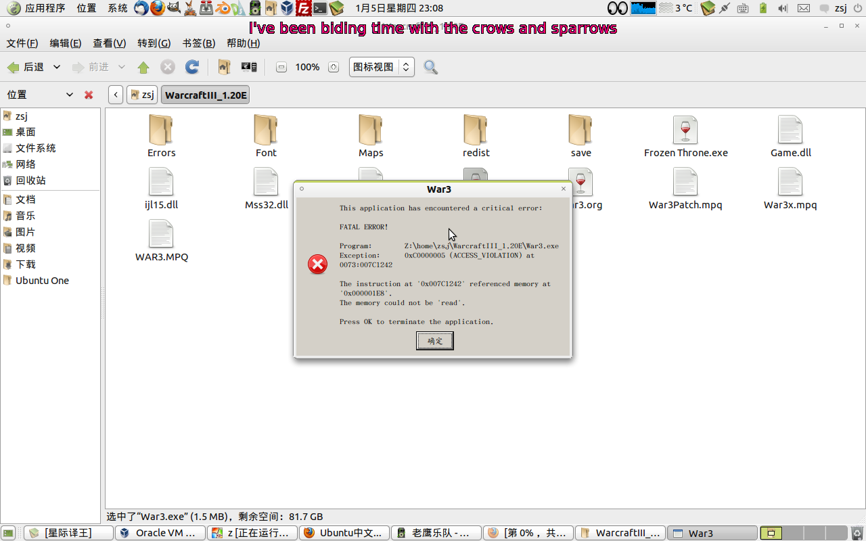
Task: Change view mode via 图标视图 dropdown
Action: pos(382,67)
